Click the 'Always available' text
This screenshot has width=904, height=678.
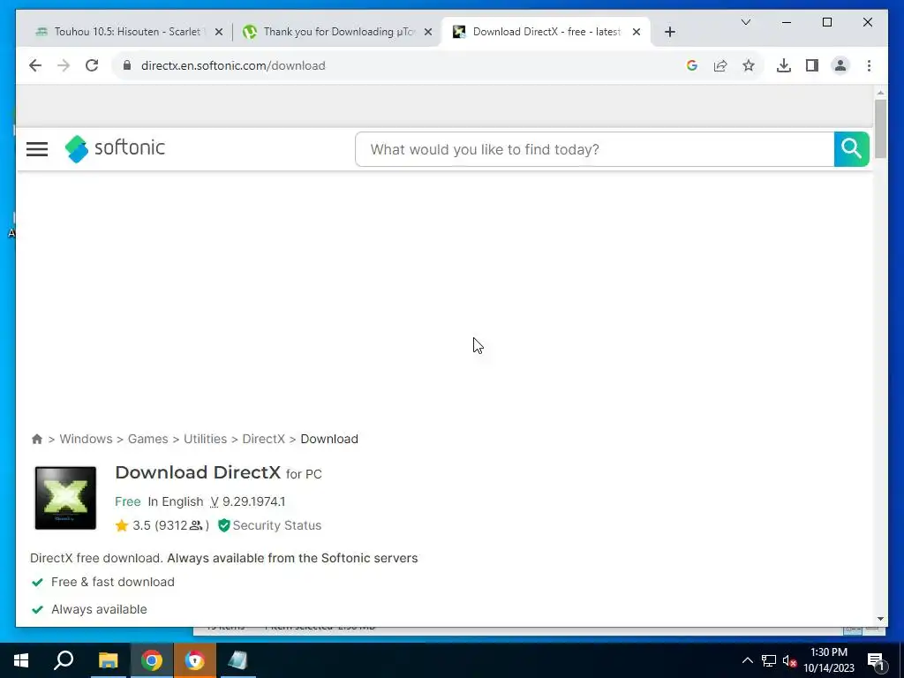(99, 609)
